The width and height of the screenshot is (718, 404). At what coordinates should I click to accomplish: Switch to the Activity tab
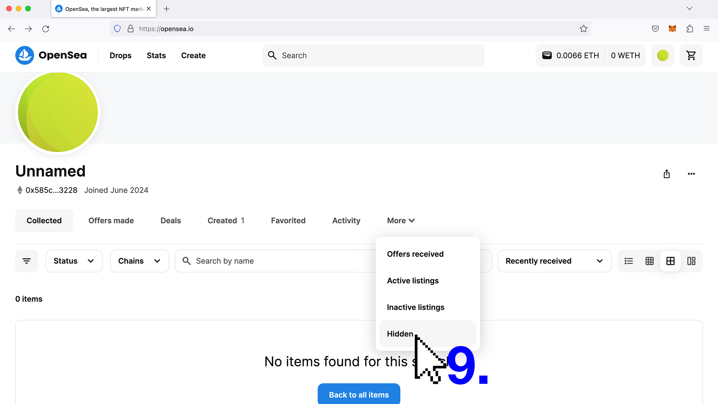346,221
